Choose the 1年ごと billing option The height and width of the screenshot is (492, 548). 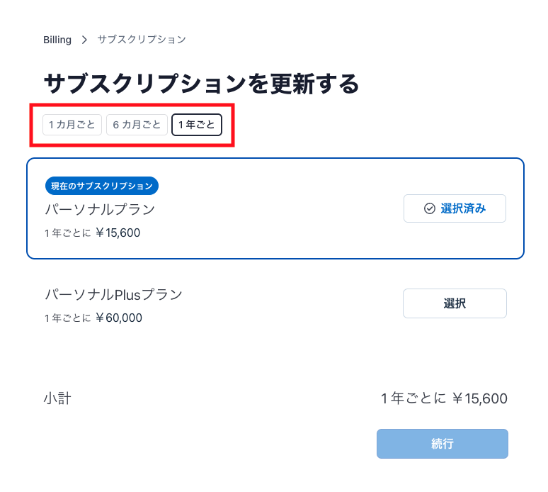(x=197, y=125)
